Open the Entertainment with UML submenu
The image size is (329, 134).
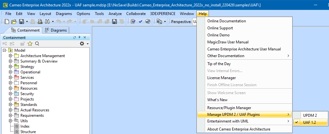pos(244,121)
